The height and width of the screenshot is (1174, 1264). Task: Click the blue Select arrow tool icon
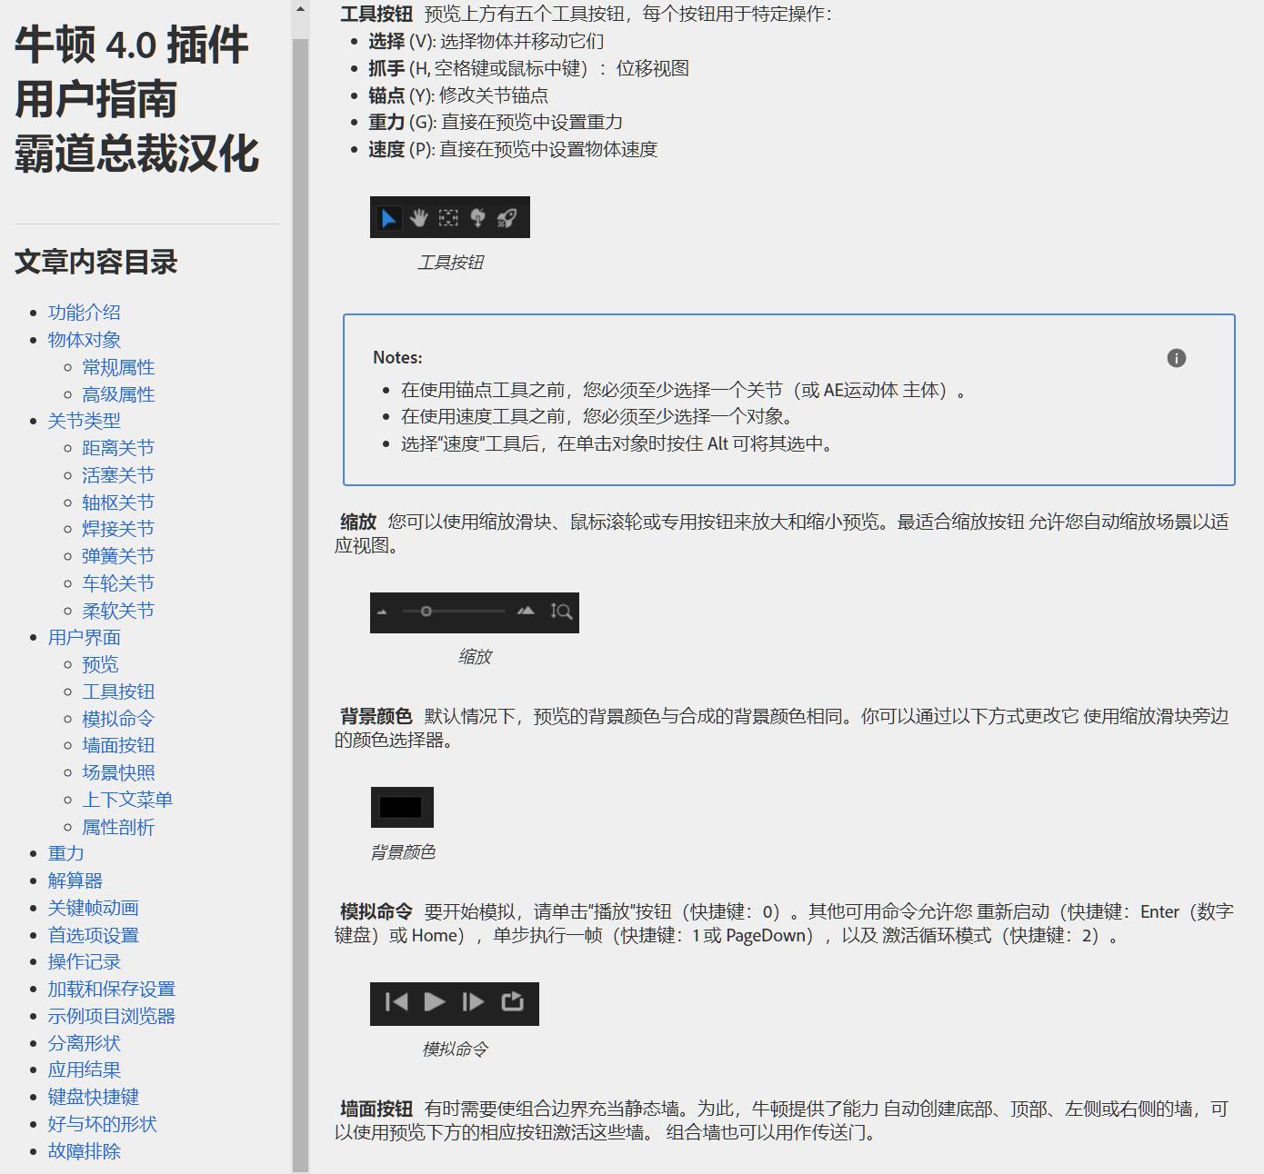tap(389, 218)
